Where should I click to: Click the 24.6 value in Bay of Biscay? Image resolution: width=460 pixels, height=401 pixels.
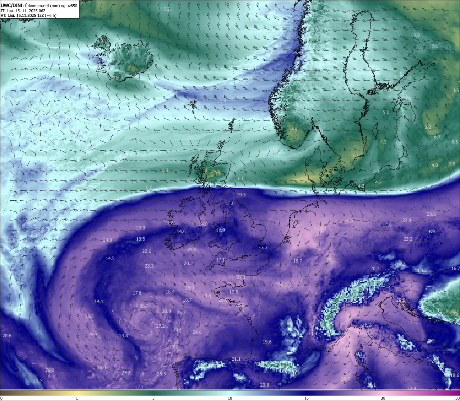pyautogui.click(x=197, y=332)
